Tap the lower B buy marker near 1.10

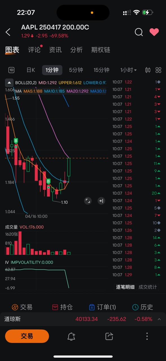click(48, 181)
